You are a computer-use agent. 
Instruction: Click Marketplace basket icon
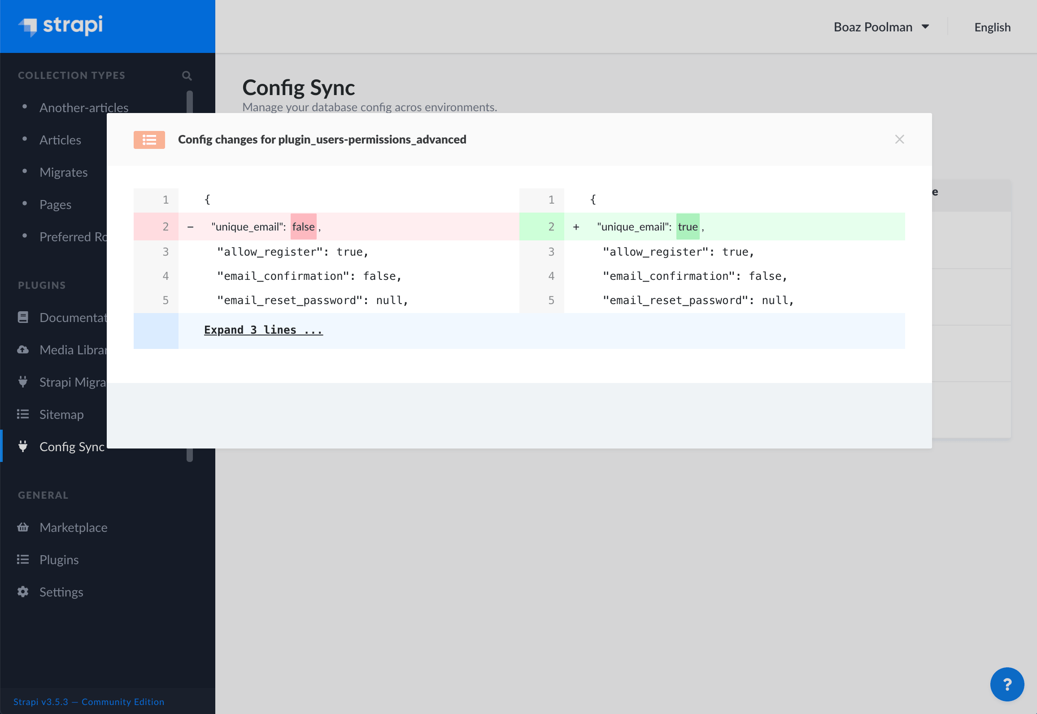pos(23,527)
